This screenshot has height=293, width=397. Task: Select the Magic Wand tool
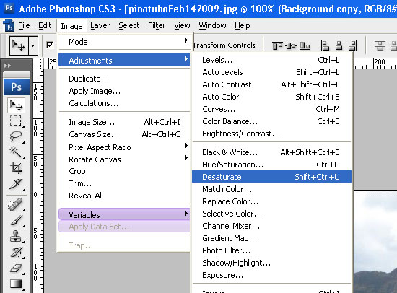tap(16, 152)
